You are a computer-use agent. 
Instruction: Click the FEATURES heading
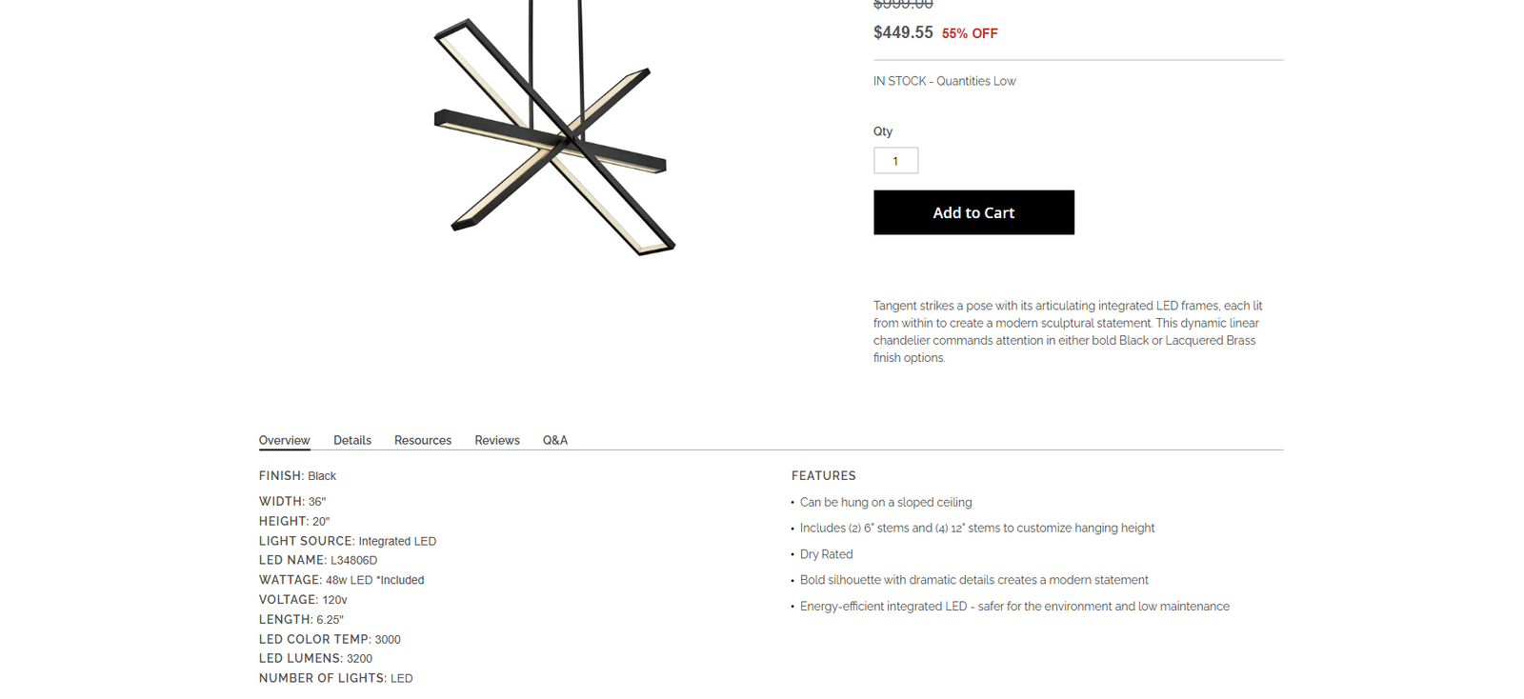tap(823, 475)
